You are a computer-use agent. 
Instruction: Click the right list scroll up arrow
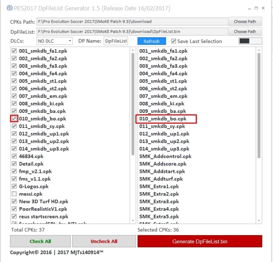pos(259,50)
